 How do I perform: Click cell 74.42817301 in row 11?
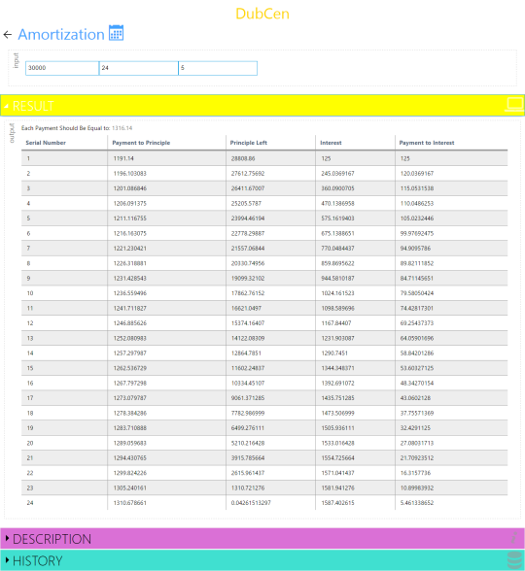(x=417, y=308)
